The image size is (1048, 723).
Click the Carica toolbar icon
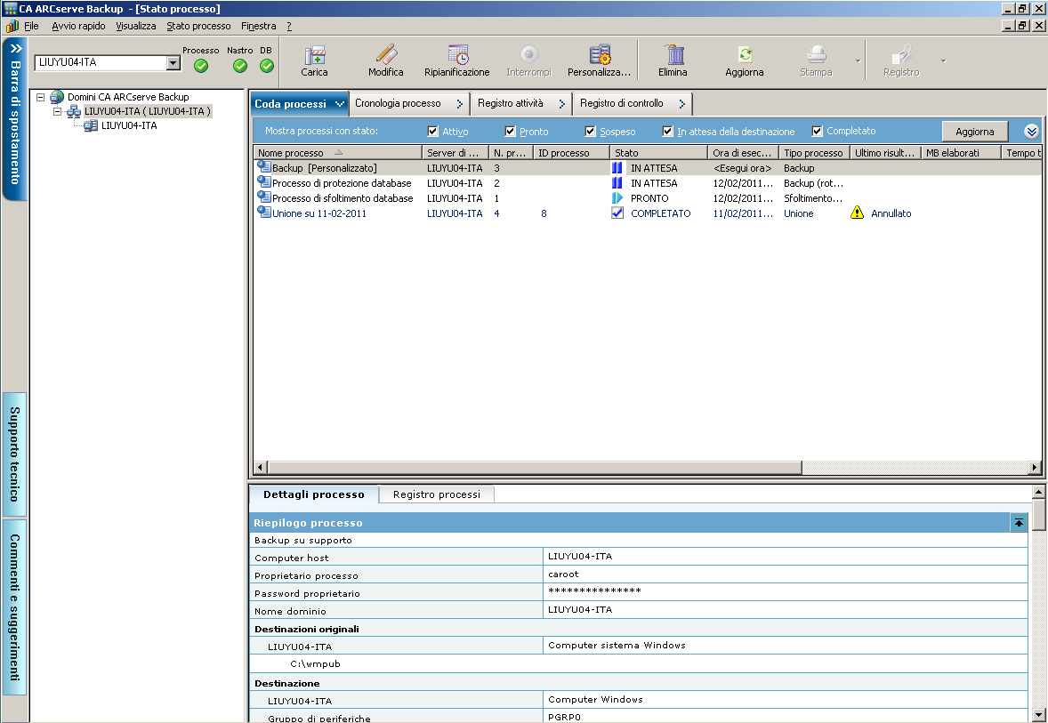tap(314, 56)
